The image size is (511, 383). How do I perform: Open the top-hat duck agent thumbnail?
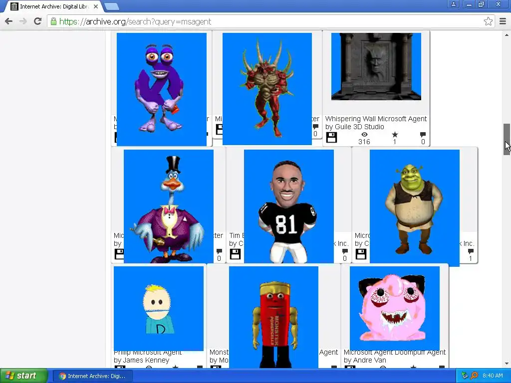point(169,206)
